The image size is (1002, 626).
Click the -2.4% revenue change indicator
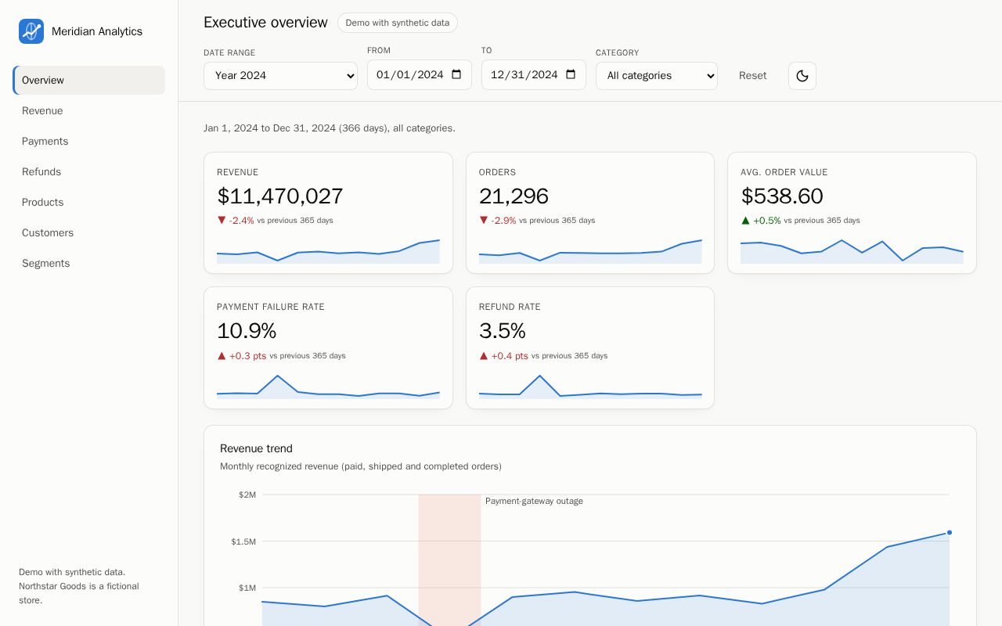(x=236, y=221)
